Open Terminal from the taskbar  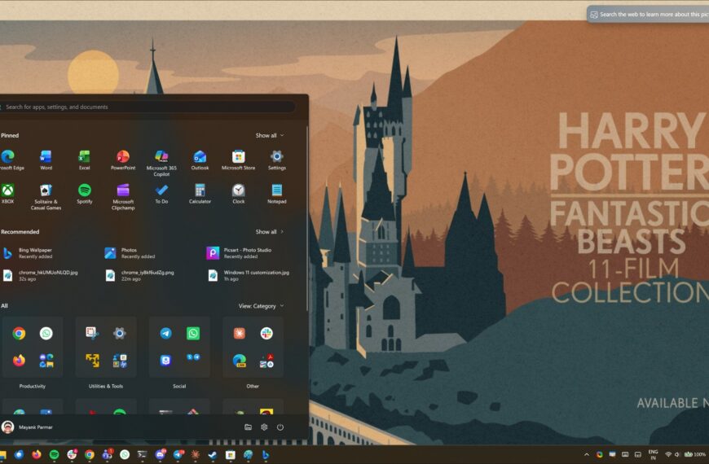point(142,454)
